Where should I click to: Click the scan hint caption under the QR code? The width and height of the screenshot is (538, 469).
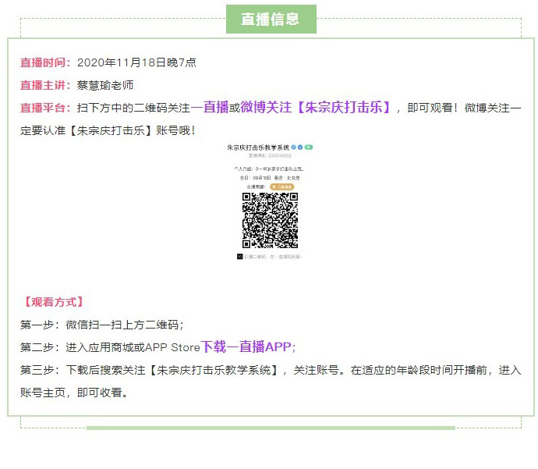(273, 257)
